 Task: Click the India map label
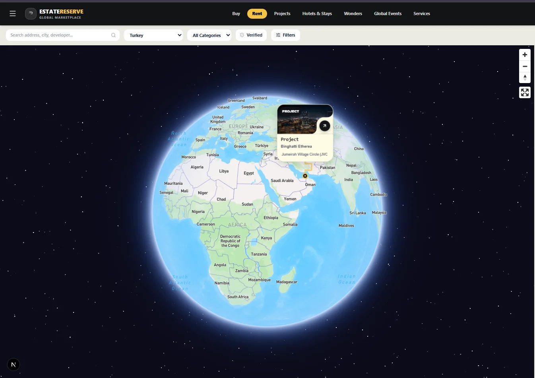349,180
